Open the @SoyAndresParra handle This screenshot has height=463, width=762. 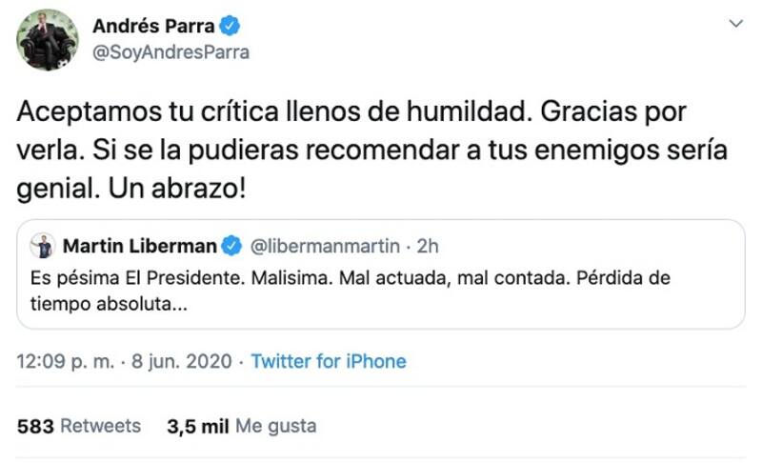[x=170, y=53]
